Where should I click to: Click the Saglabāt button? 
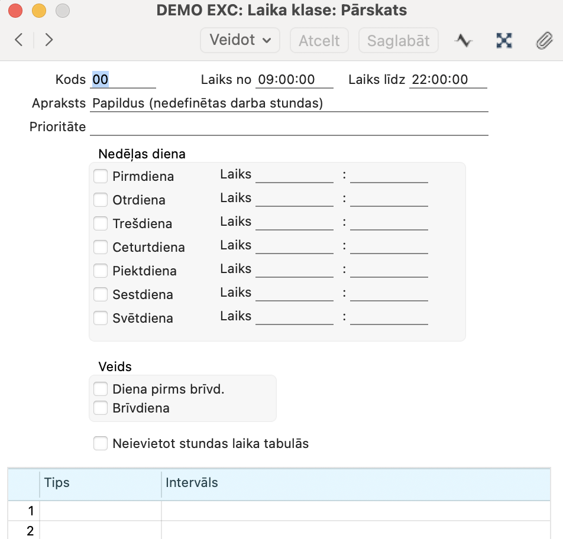(x=399, y=40)
